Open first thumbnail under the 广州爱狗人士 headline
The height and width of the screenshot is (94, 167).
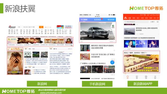coord(86,69)
